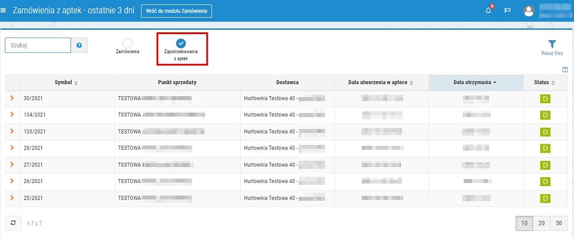Click the search help question mark icon
The width and height of the screenshot is (574, 238).
79,46
